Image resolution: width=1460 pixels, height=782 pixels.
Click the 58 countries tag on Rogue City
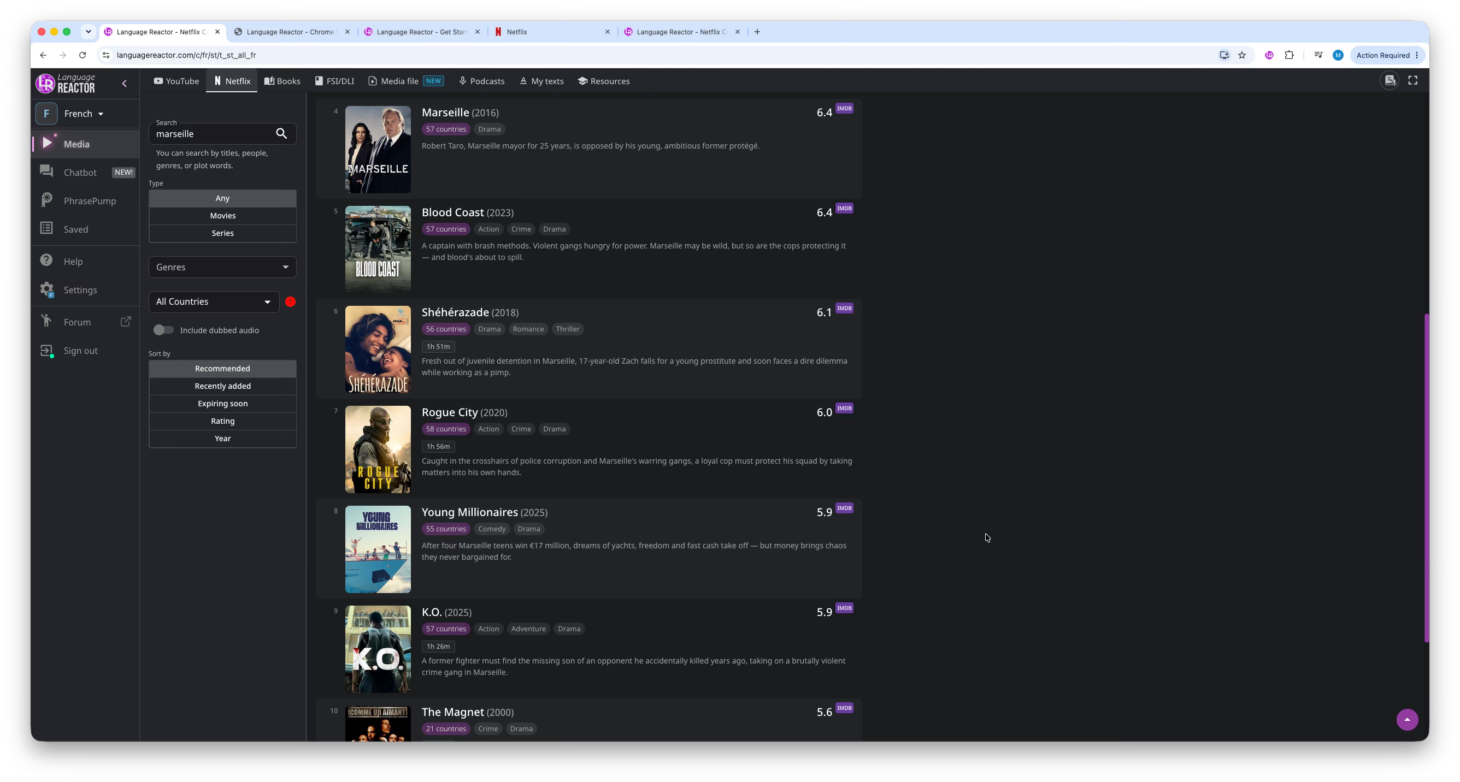click(446, 429)
